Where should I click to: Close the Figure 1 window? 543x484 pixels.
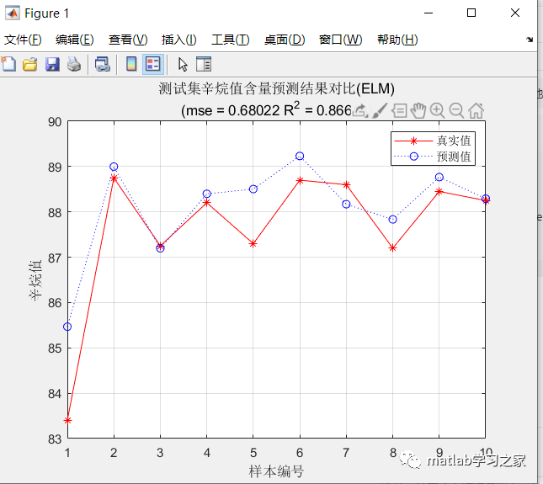[x=515, y=13]
